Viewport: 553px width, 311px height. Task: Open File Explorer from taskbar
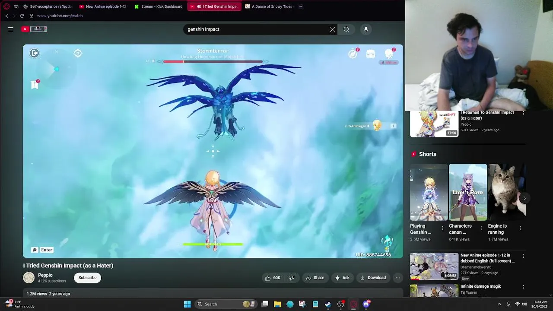click(277, 304)
